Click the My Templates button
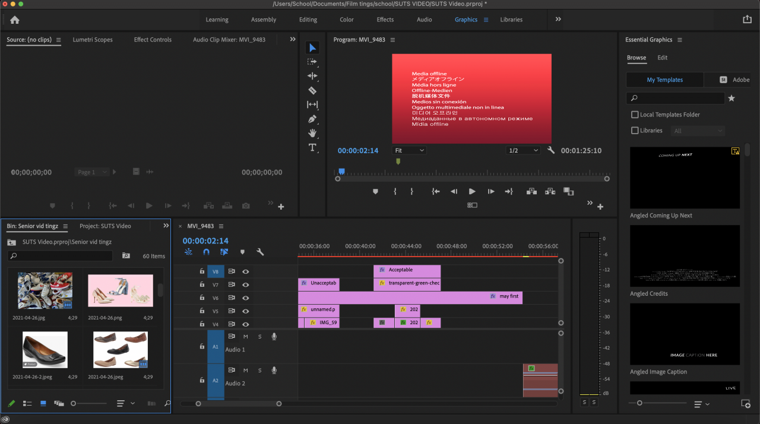This screenshot has width=760, height=424. (664, 80)
